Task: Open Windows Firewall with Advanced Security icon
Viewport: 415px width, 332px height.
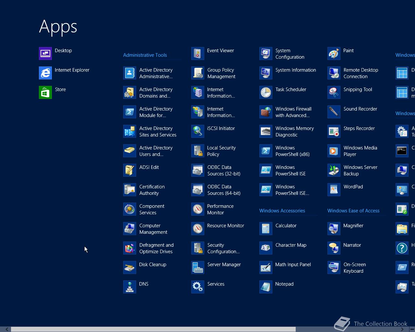Action: point(266,112)
